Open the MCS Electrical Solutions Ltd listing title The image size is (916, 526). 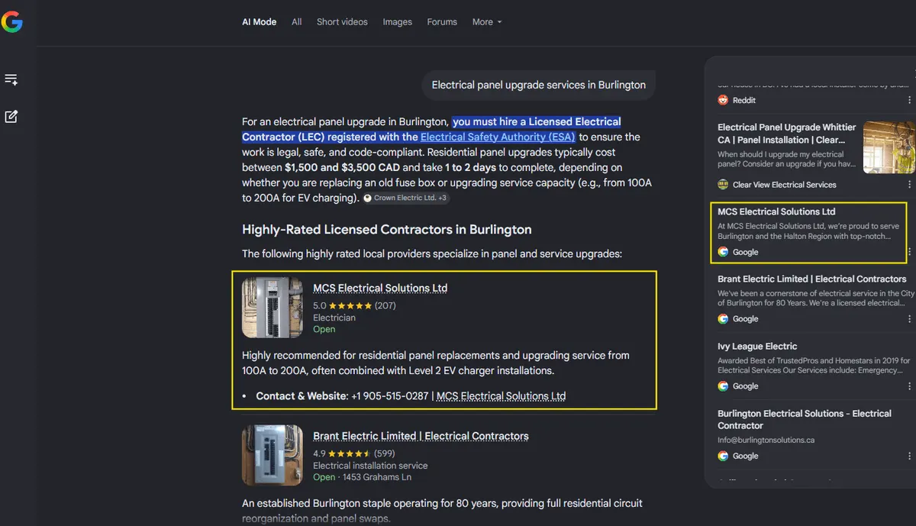coord(380,289)
